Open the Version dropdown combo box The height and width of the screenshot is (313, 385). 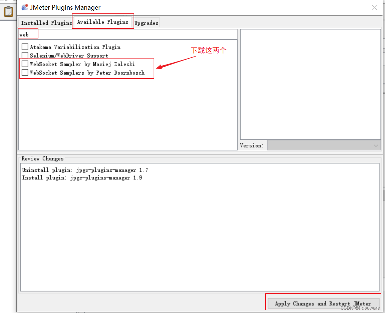point(324,145)
